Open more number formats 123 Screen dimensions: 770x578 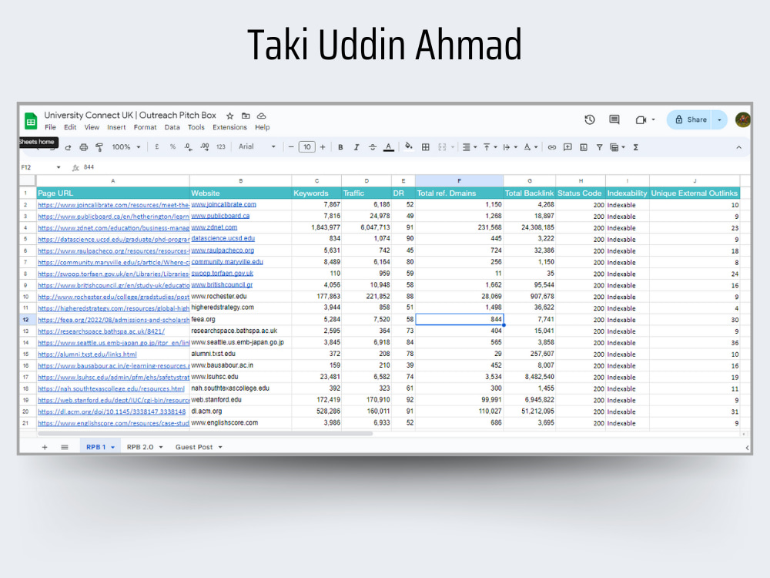point(221,147)
